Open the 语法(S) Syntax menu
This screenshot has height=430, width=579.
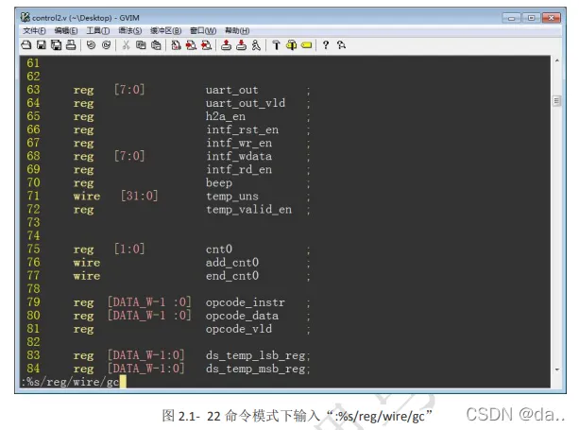[x=130, y=30]
